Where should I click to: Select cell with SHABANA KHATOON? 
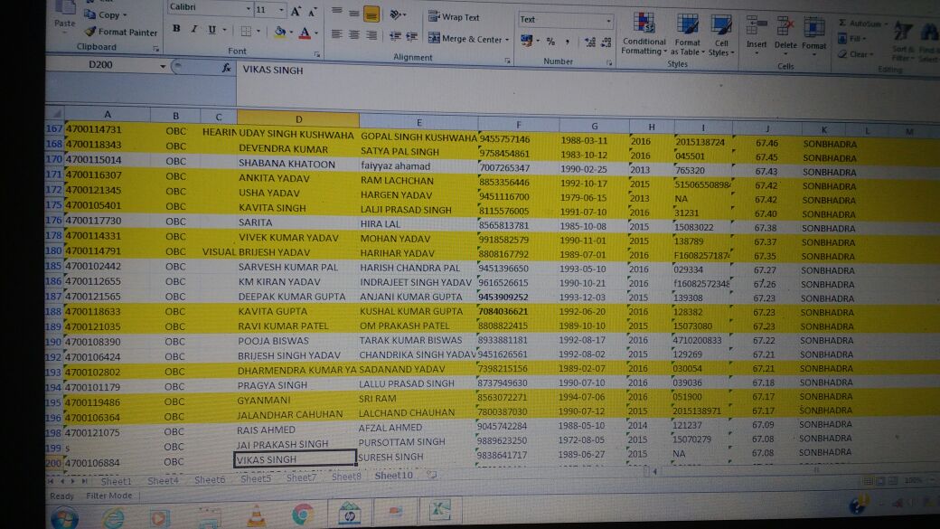298,163
